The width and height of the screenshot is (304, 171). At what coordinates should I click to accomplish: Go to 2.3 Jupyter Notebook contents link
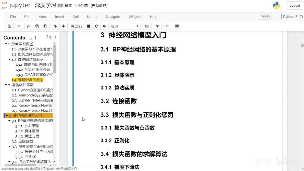click(x=32, y=100)
